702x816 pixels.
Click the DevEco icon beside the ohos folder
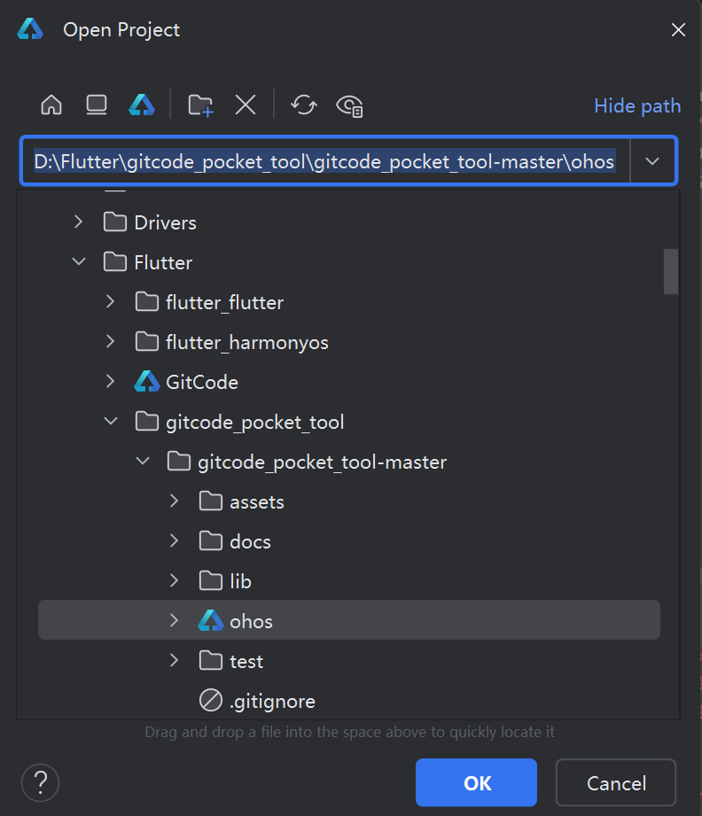210,620
